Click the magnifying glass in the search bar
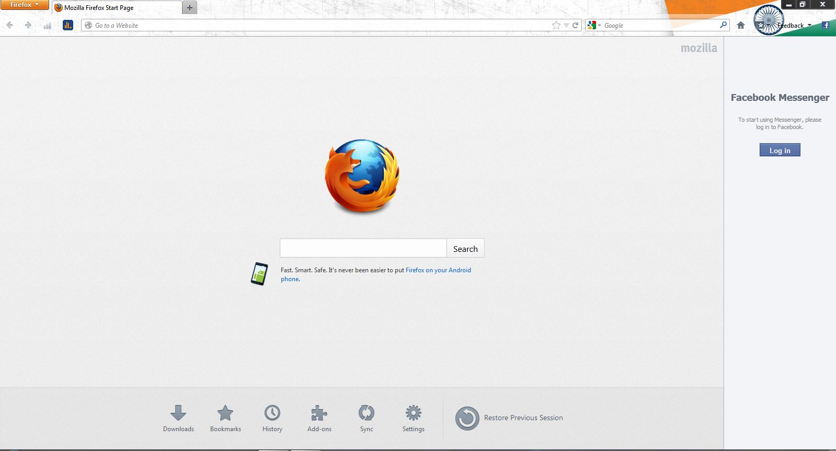The height and width of the screenshot is (451, 836). click(x=724, y=25)
